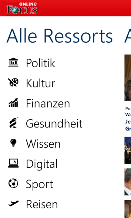Click the FOCUS Online logo
The image size is (131, 218).
coord(22,8)
